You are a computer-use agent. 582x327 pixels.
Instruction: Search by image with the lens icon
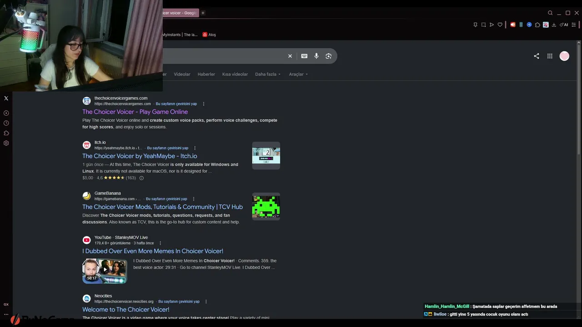328,56
